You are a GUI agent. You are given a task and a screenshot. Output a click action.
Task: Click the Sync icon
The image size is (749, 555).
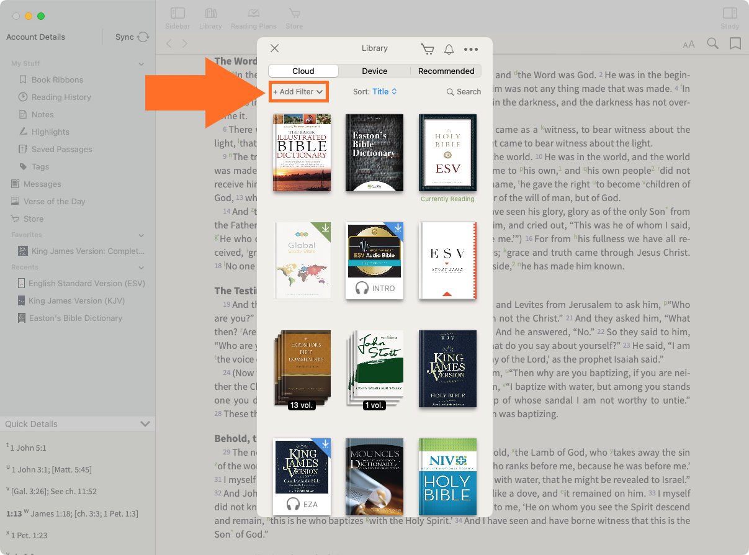pos(143,37)
